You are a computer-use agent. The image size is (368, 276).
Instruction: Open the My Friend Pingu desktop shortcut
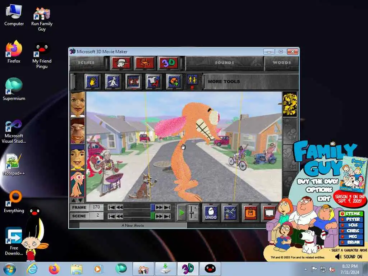point(42,56)
